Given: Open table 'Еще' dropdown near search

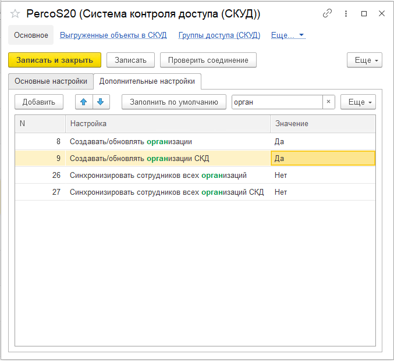Looking at the screenshot, I should coord(358,102).
